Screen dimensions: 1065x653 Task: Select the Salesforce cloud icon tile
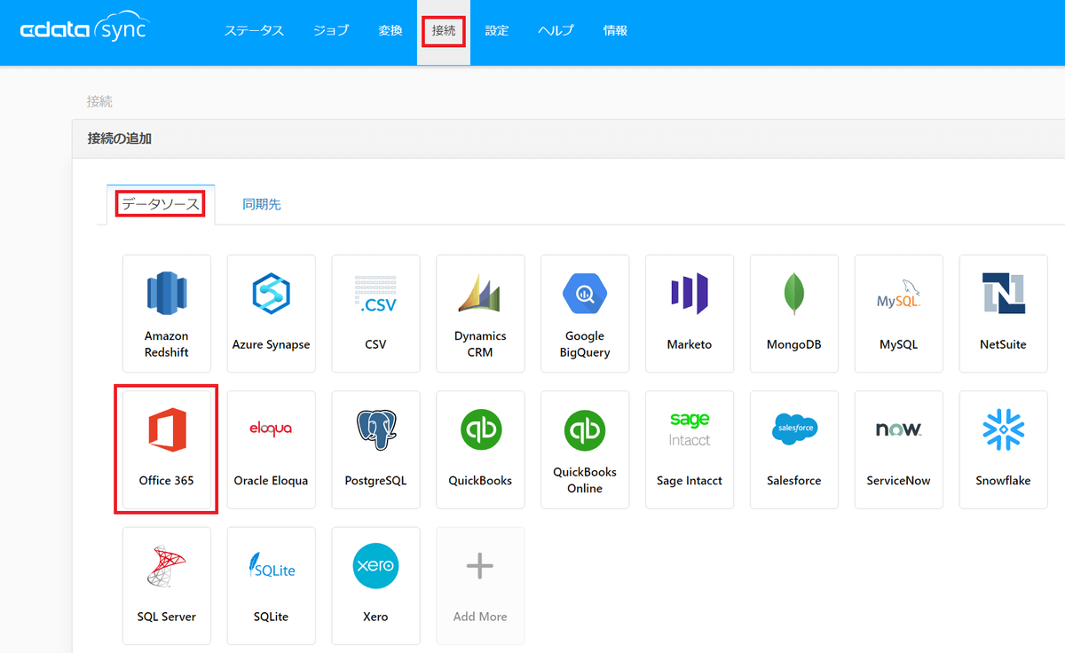[794, 450]
